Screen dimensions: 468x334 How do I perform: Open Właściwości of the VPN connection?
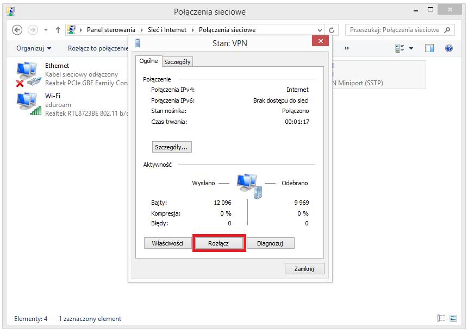click(167, 243)
